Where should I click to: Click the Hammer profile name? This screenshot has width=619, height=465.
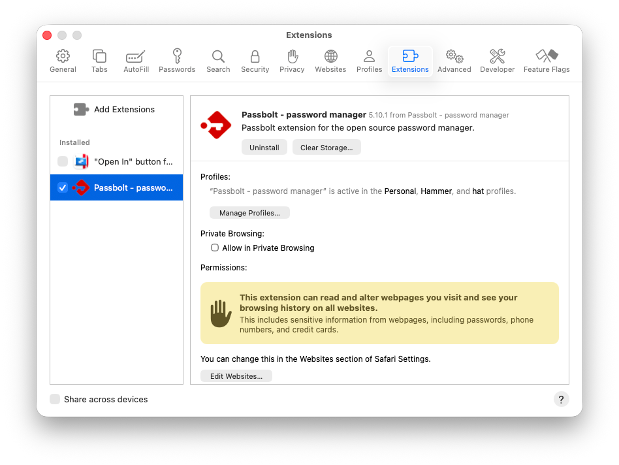coord(436,191)
